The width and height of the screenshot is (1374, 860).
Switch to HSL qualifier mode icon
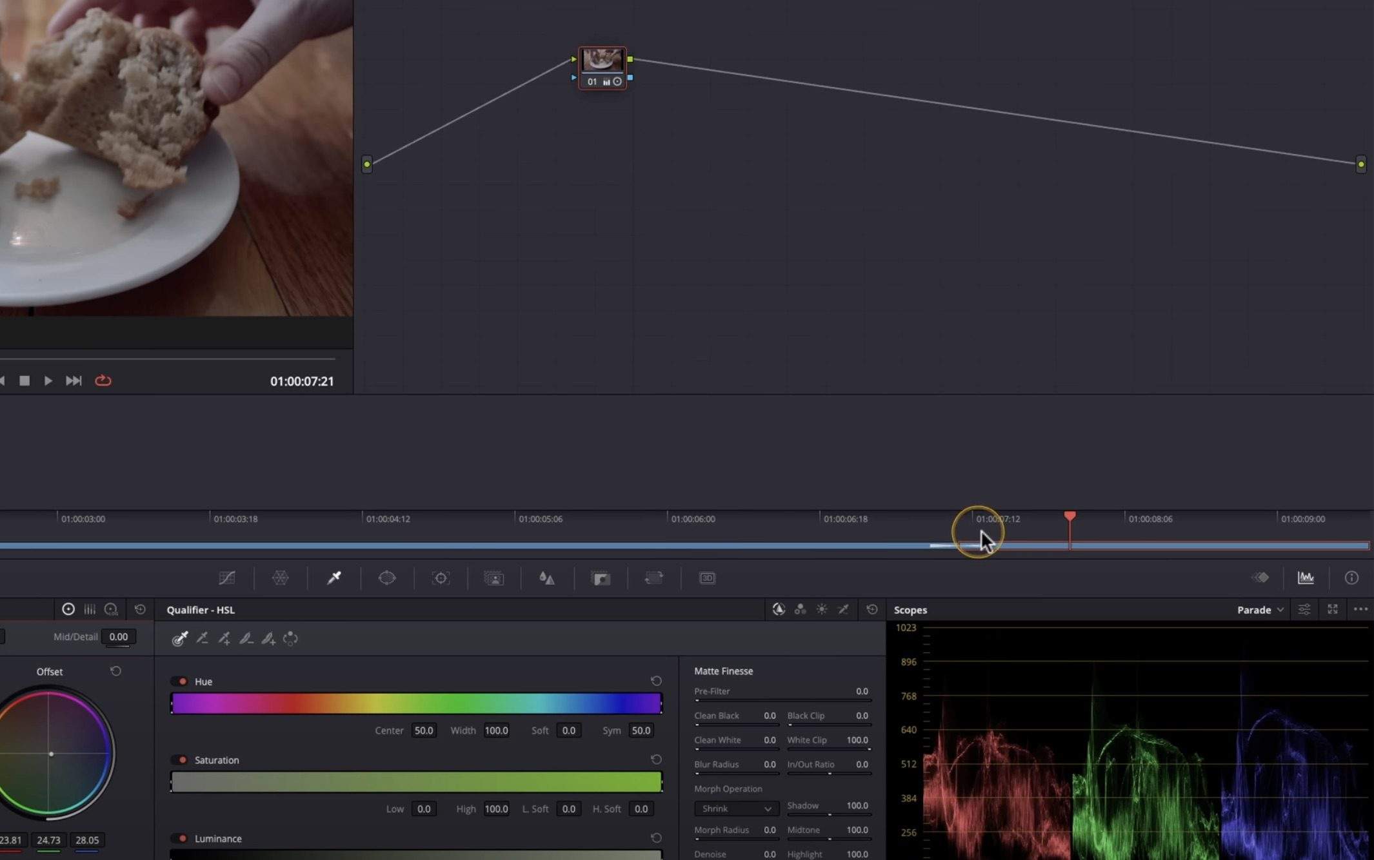[x=779, y=609]
